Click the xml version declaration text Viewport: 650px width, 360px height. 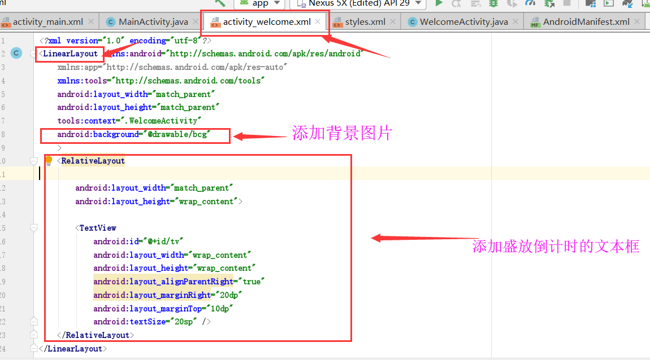125,41
